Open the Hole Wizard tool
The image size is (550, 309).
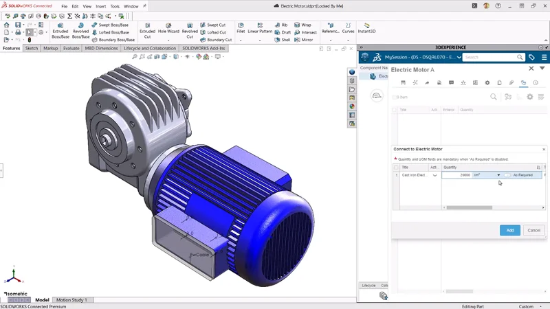pyautogui.click(x=168, y=28)
